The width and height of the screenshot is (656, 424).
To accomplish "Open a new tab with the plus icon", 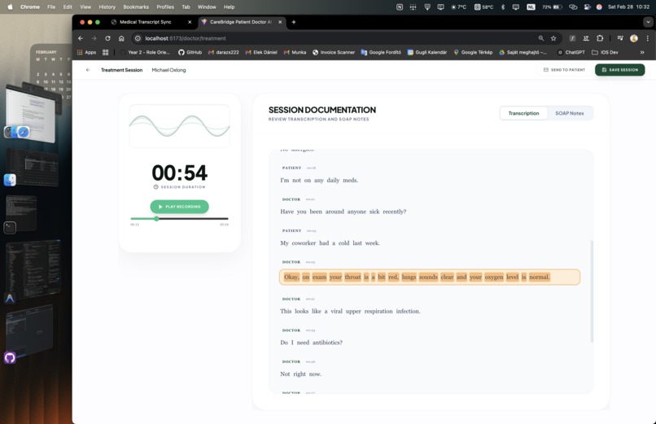I will click(294, 22).
